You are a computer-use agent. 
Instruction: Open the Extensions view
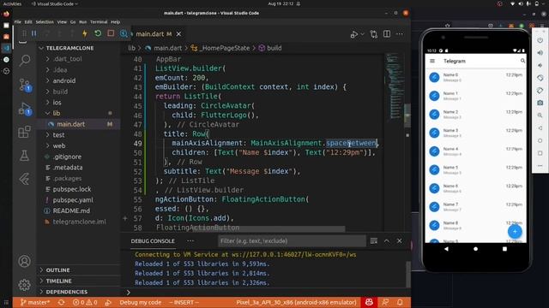click(x=25, y=132)
